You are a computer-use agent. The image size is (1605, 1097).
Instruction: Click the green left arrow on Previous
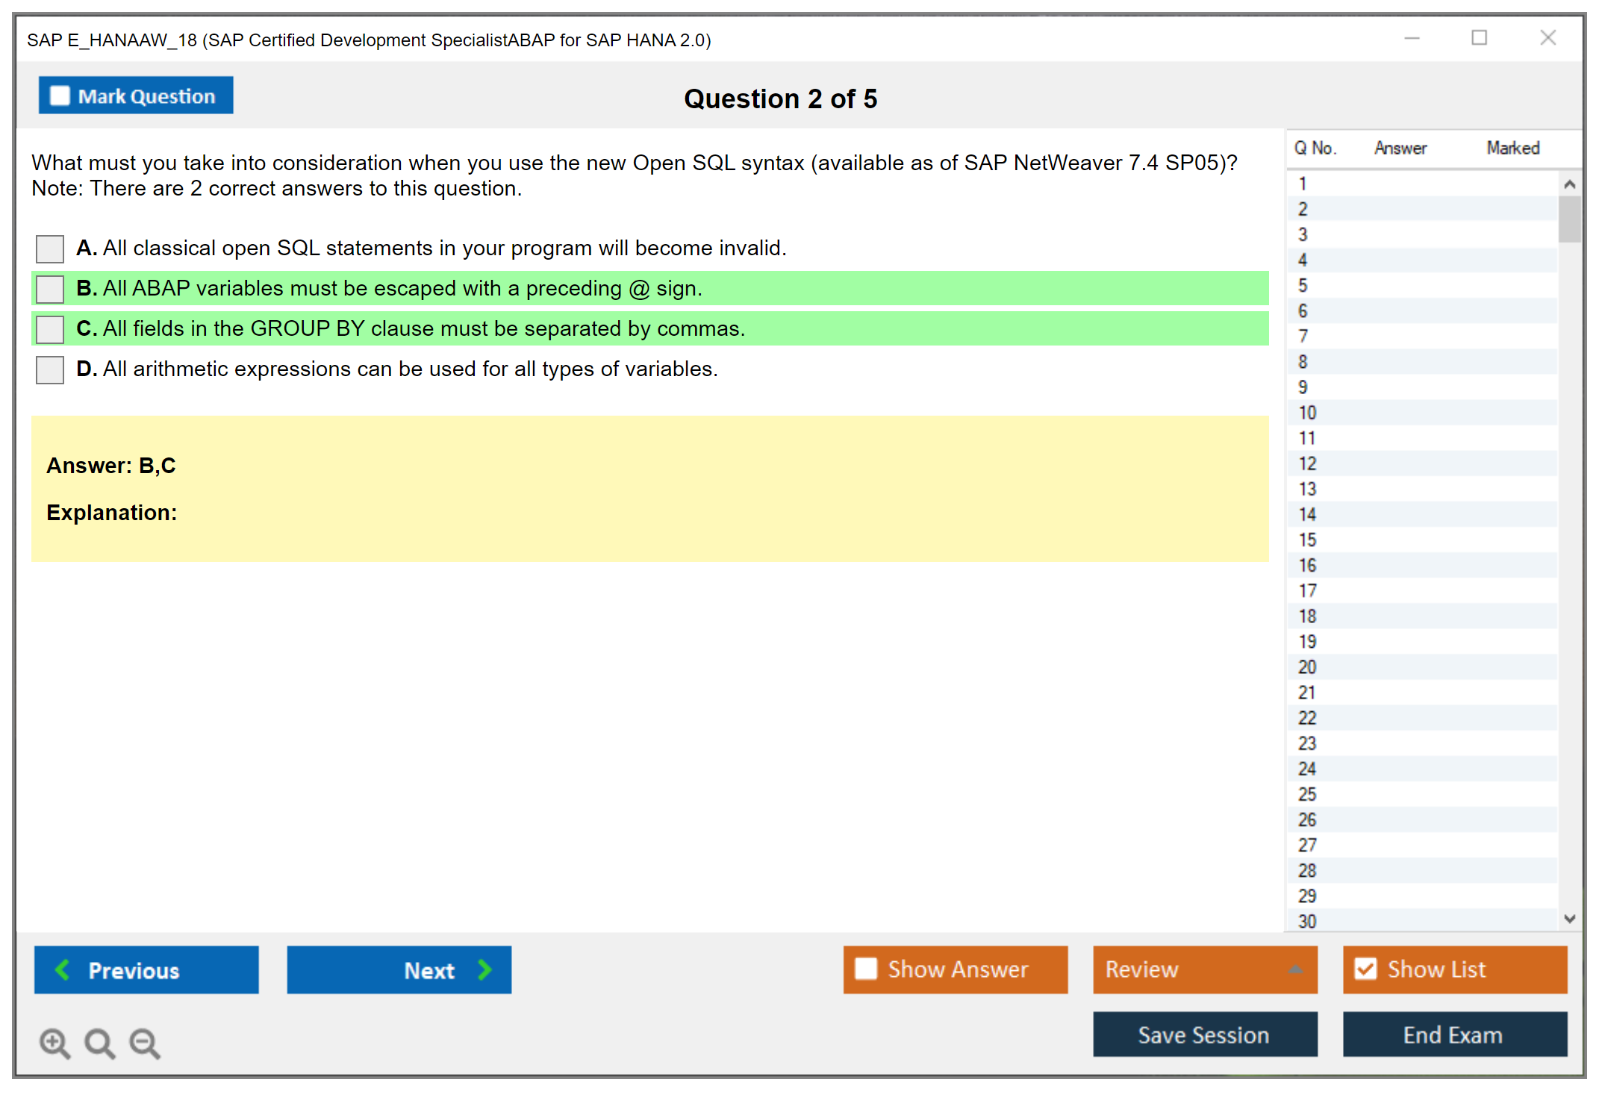(63, 969)
